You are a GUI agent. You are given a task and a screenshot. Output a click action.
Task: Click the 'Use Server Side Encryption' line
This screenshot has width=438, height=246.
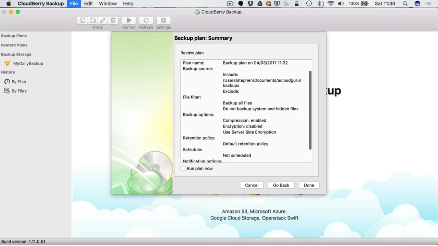(249, 132)
